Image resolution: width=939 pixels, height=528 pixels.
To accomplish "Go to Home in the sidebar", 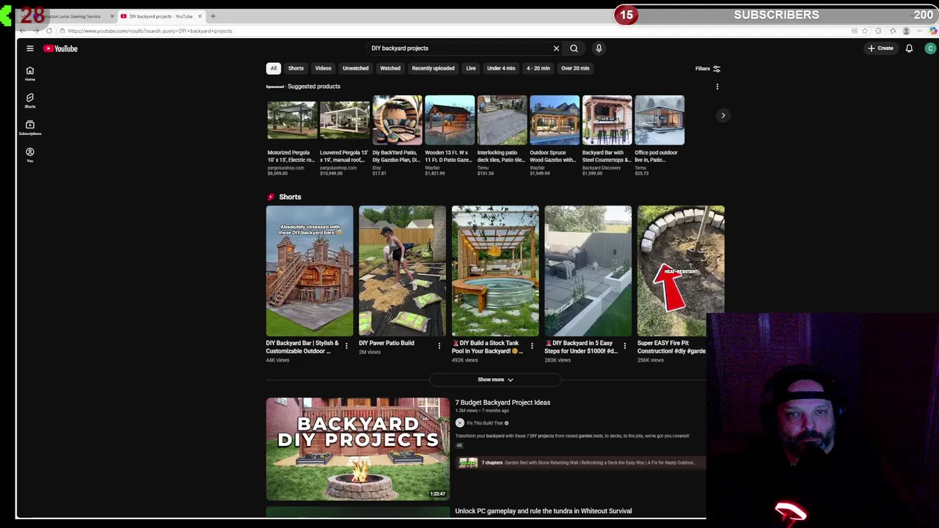I will (x=30, y=73).
